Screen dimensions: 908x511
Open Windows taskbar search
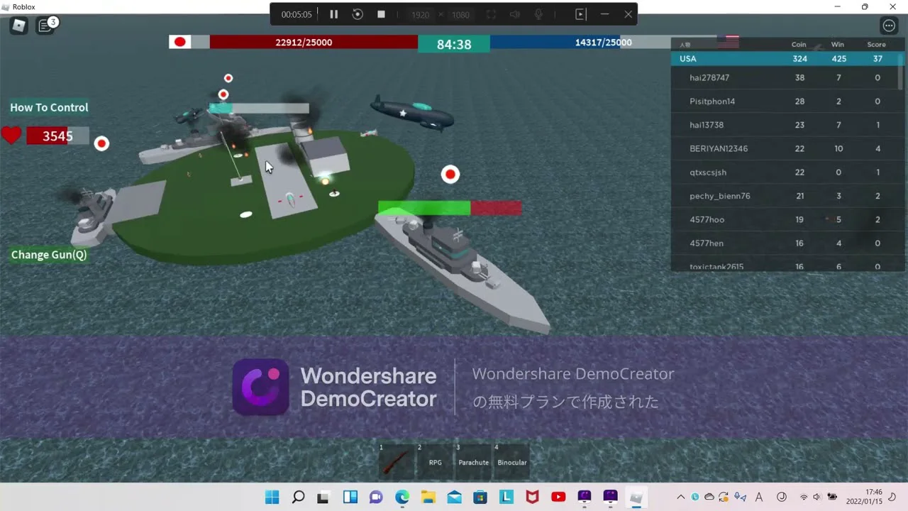[299, 497]
